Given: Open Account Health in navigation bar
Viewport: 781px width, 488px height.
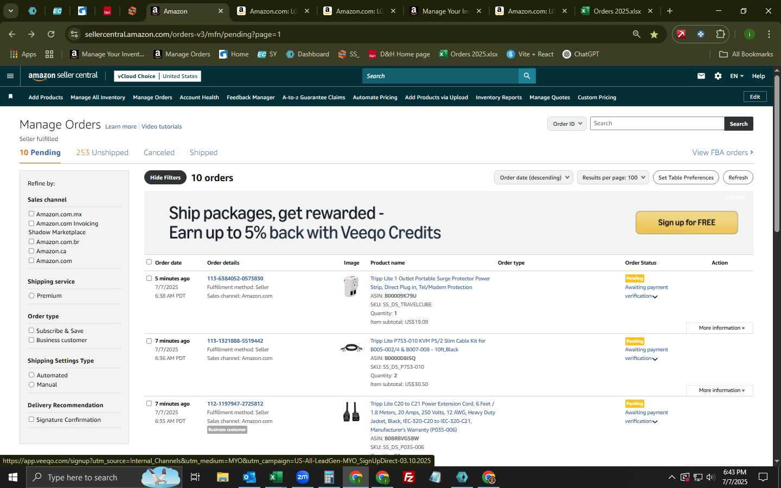Looking at the screenshot, I should click(x=199, y=98).
